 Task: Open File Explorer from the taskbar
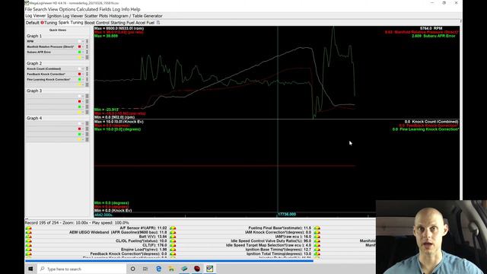[x=171, y=269]
